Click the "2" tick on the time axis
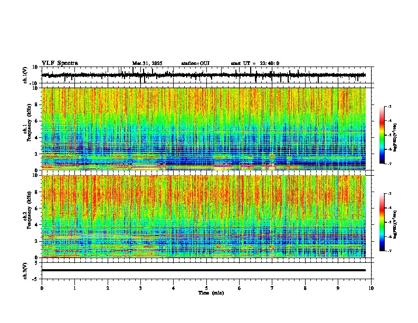This screenshot has width=418, height=323. [x=108, y=288]
